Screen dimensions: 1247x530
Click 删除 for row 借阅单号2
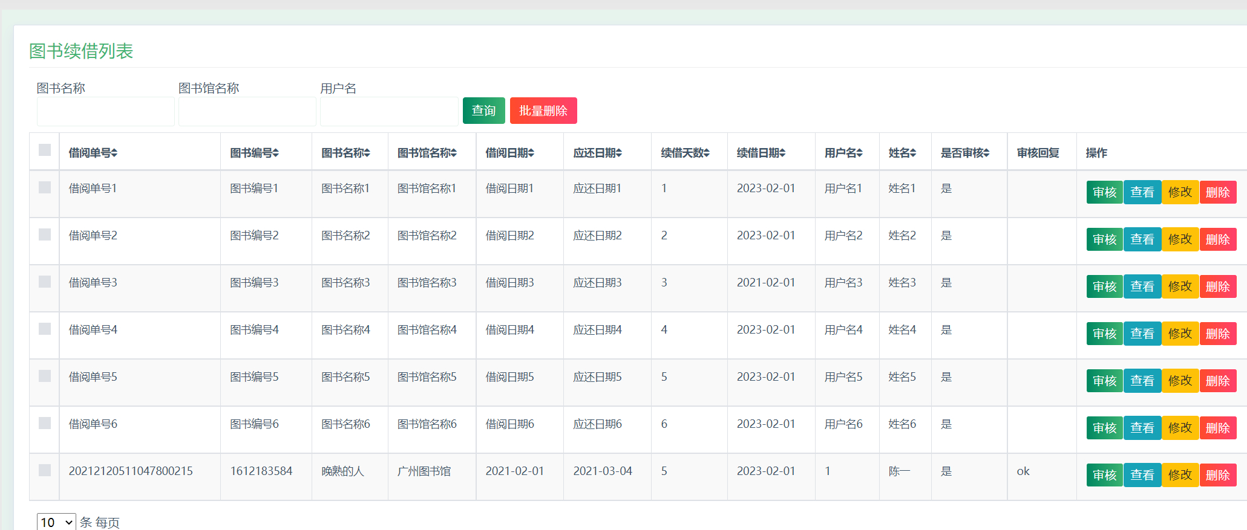click(x=1217, y=239)
